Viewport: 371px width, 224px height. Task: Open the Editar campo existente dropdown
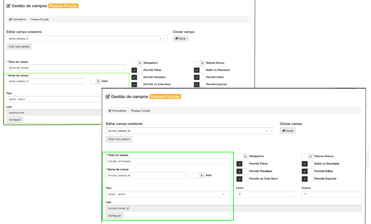(271, 130)
